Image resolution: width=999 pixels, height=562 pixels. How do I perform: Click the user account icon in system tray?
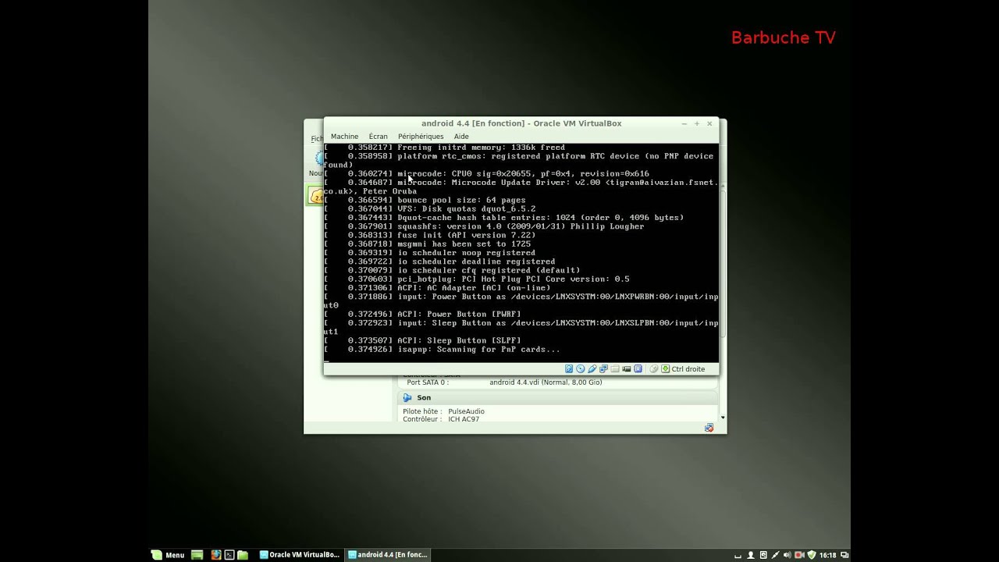(751, 555)
